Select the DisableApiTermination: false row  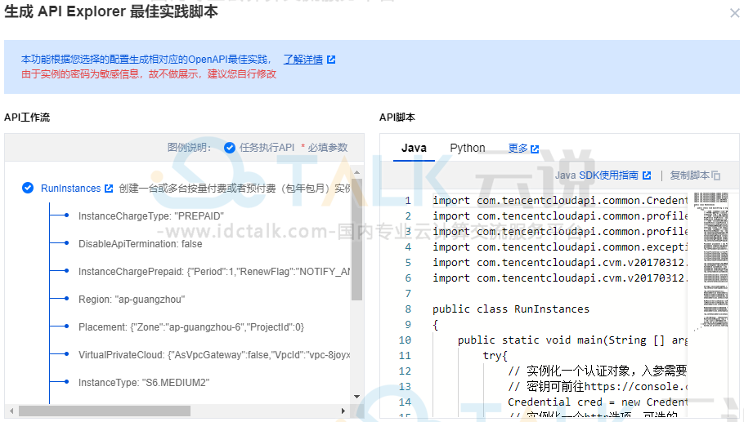[140, 244]
